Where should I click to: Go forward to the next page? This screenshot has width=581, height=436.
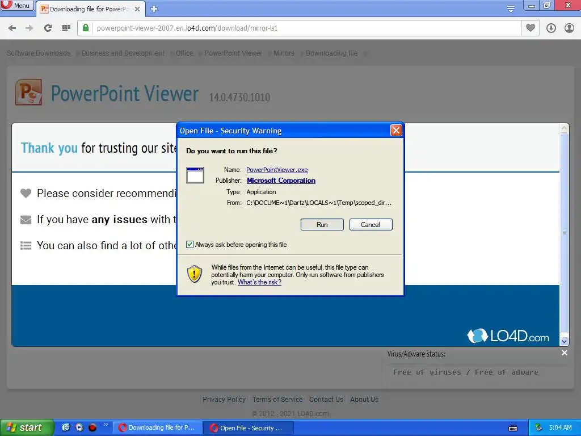(x=30, y=28)
